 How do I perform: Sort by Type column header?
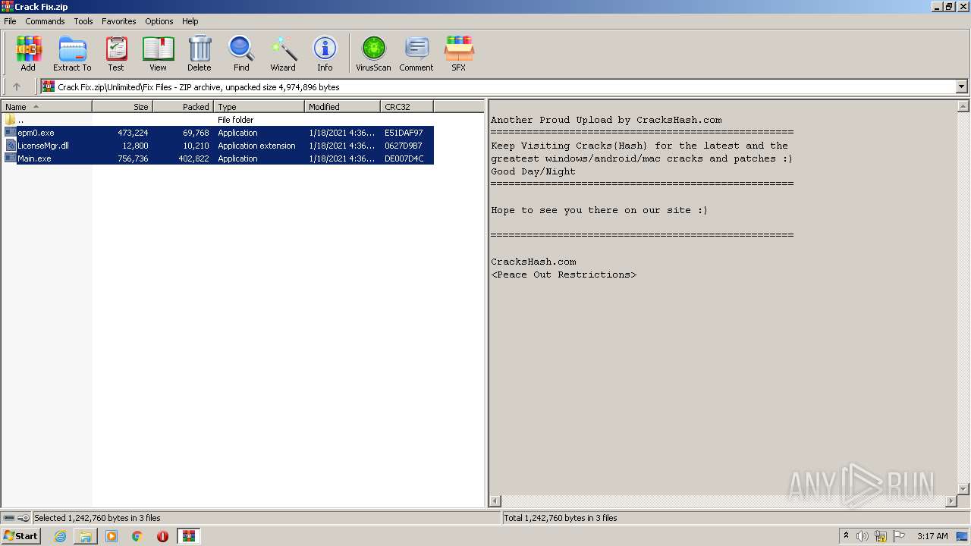tap(259, 107)
